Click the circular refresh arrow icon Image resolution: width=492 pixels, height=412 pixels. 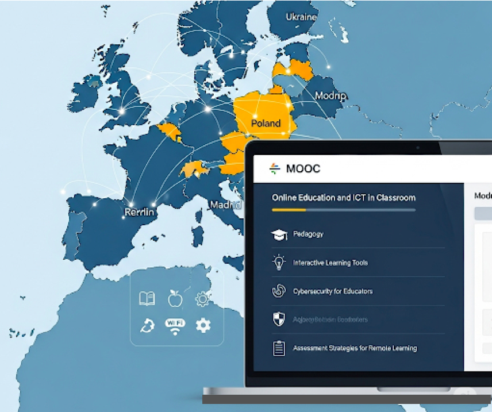pos(147,326)
